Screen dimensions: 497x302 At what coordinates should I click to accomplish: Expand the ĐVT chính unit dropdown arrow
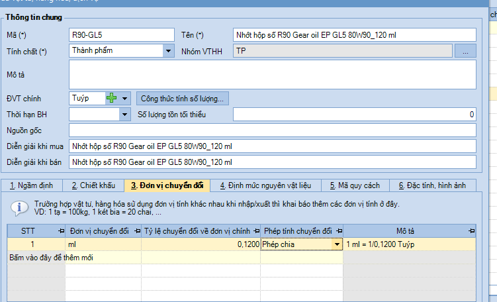coord(124,98)
